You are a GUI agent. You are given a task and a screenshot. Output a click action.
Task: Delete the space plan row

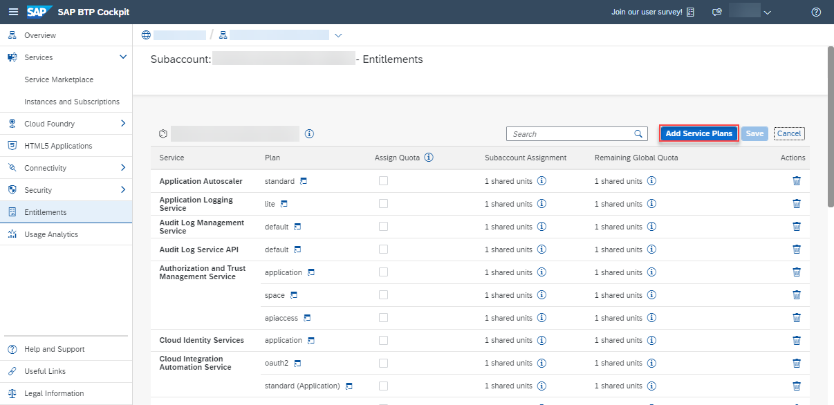click(797, 295)
